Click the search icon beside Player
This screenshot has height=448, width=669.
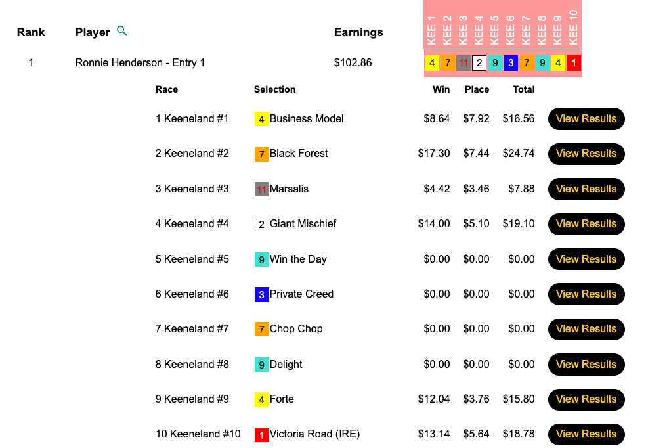point(121,31)
